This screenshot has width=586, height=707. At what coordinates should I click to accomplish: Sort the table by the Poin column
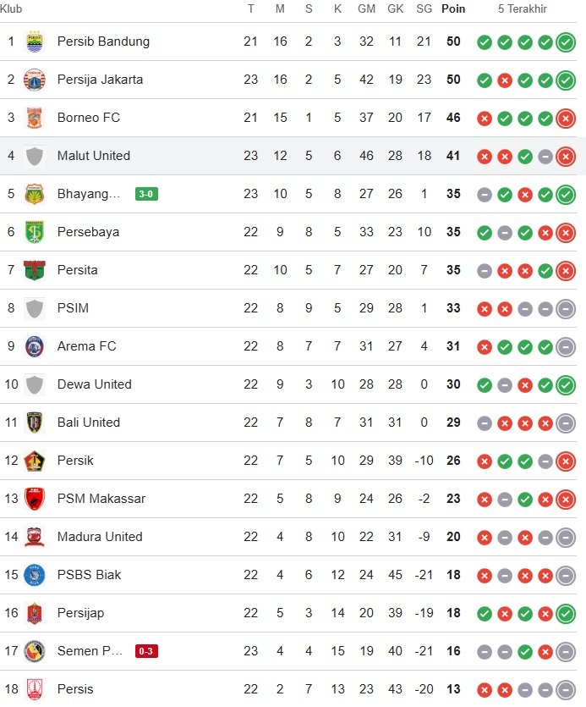click(453, 9)
